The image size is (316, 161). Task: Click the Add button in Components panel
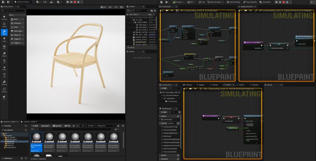point(164,88)
